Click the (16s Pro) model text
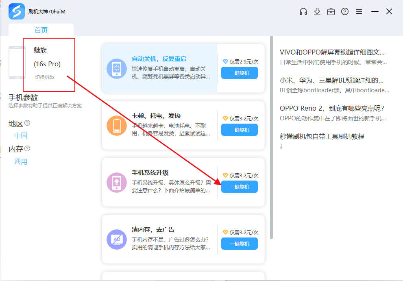This screenshot has width=403, height=281. [x=47, y=64]
